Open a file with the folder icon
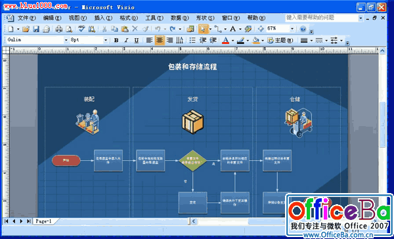 click(26, 29)
